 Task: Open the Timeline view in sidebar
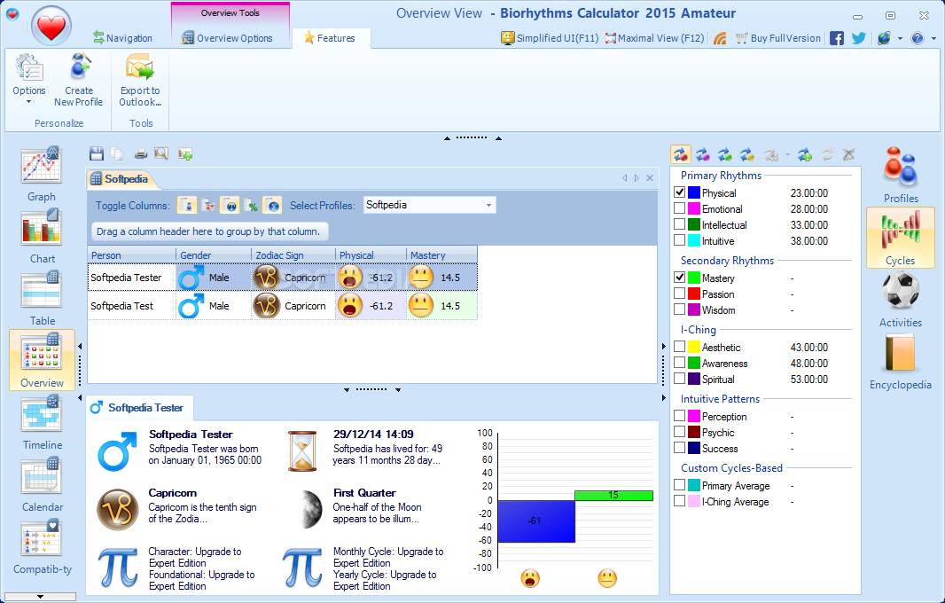click(x=41, y=422)
